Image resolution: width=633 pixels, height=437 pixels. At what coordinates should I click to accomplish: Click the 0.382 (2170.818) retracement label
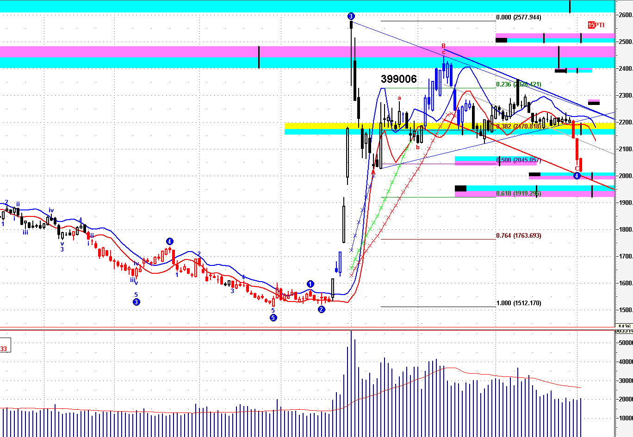point(518,126)
